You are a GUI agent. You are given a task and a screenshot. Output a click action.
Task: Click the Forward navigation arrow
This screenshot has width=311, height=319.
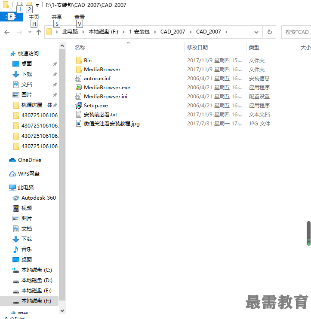click(x=19, y=32)
